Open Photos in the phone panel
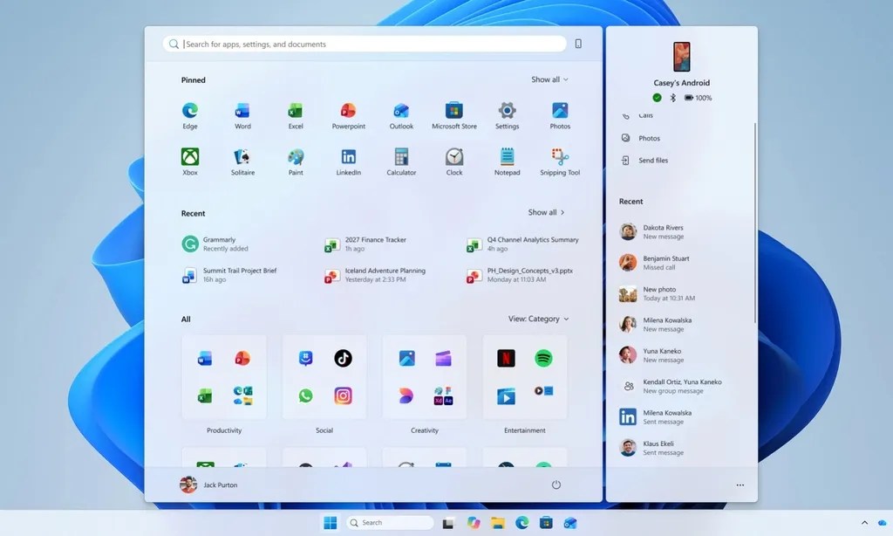The image size is (893, 536). tap(641, 138)
